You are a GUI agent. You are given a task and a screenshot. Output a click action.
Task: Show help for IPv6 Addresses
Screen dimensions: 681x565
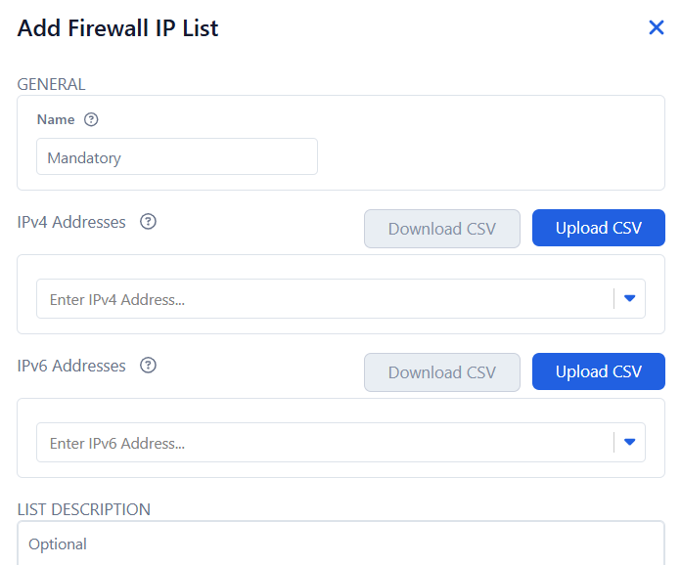pyautogui.click(x=149, y=366)
